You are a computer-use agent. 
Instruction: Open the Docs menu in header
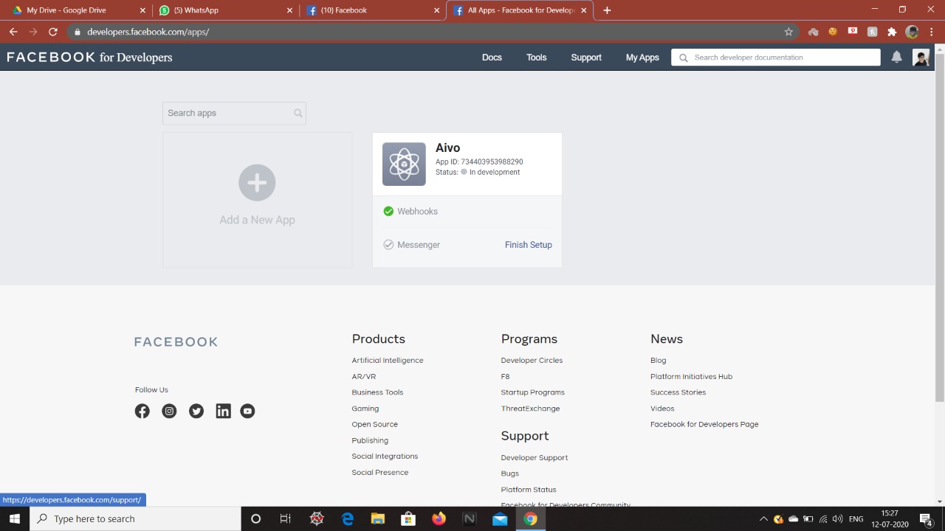(492, 58)
